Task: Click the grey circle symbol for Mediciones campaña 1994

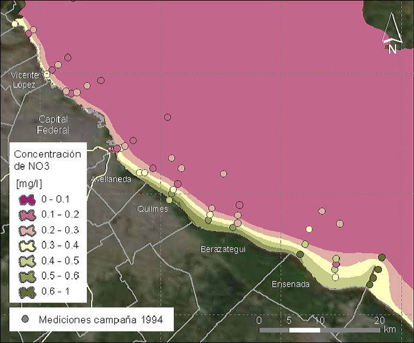Action: click(25, 318)
